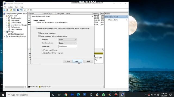Screen dimensions: 174x97
Task: Sort by the Status column header
Action: 79,14
